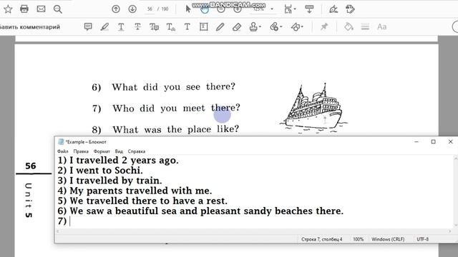The width and height of the screenshot is (458, 257).
Task: Open Правка menu in Notepad
Action: pos(81,151)
